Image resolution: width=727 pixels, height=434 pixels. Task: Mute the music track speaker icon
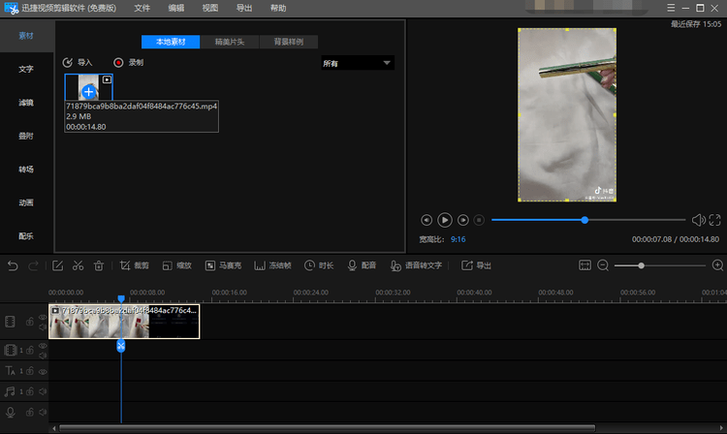click(43, 391)
